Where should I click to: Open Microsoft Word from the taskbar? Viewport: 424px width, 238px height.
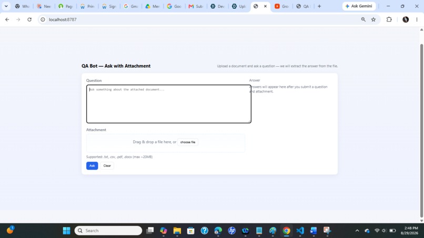coord(314,231)
